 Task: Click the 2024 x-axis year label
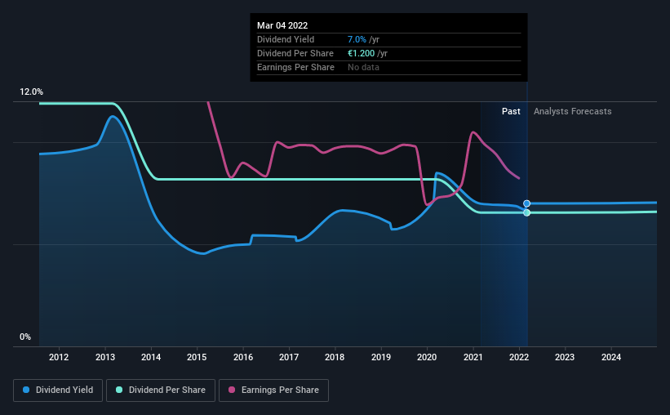point(611,357)
